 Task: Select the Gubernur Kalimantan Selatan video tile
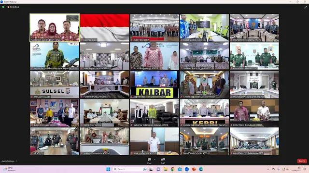tap(154, 113)
